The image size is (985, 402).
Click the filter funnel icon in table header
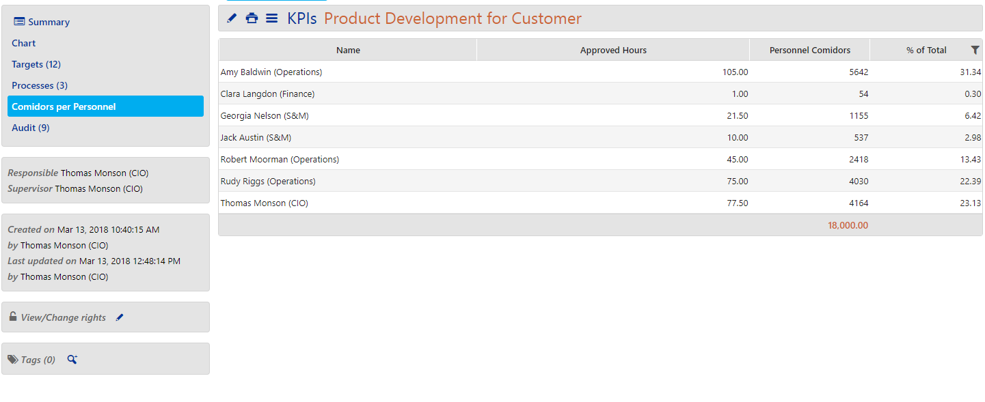975,50
